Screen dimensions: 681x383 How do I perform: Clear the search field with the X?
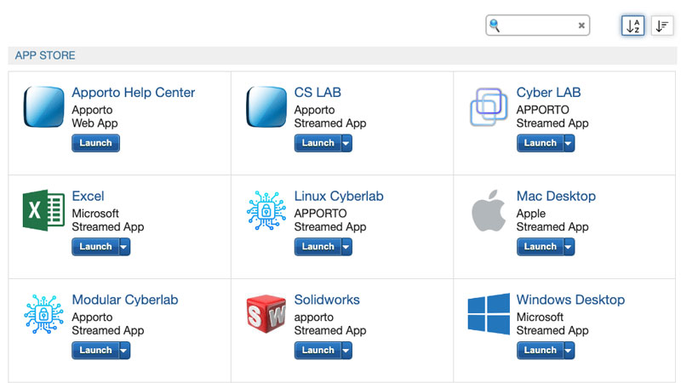(581, 26)
